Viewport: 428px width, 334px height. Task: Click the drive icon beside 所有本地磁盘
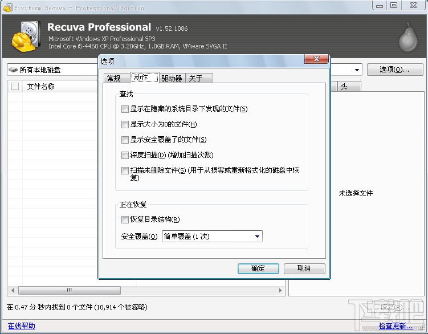click(13, 70)
